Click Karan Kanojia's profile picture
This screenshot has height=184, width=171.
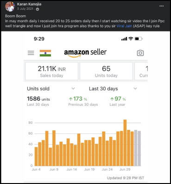point(10,6)
